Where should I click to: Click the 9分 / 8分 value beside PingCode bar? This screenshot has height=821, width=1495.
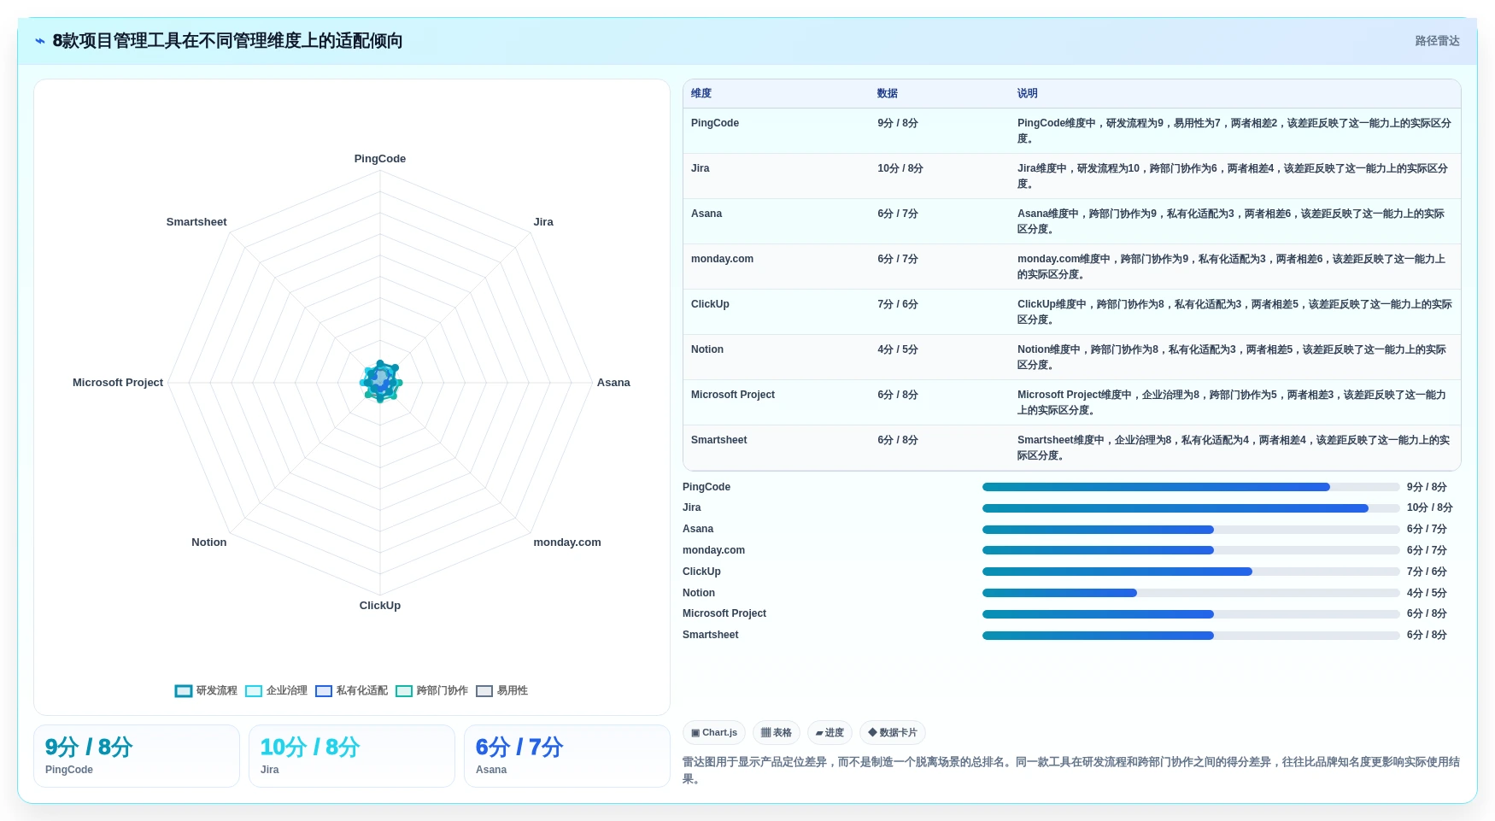point(1427,487)
